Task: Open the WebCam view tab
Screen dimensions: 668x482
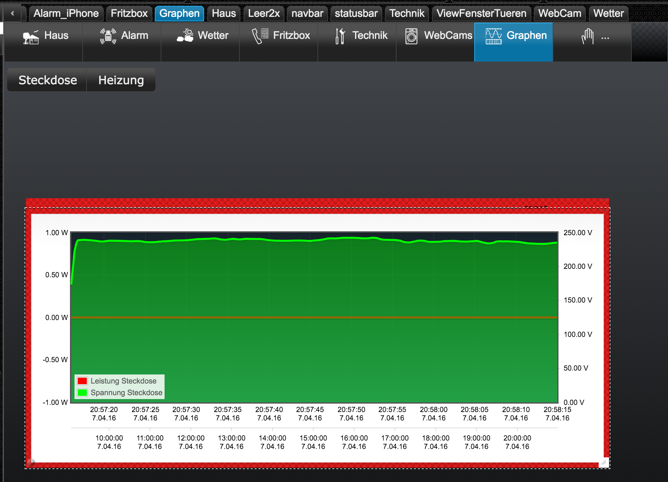Action: (560, 13)
